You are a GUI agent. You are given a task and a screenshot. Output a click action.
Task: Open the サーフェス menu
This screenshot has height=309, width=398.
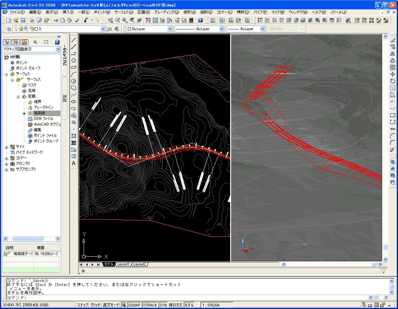click(x=124, y=12)
